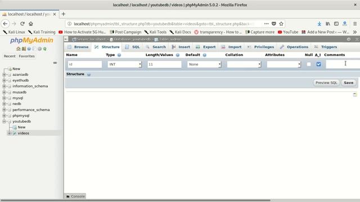Click the Comments text field
Screen dimensions: 360x202
pos(343,65)
